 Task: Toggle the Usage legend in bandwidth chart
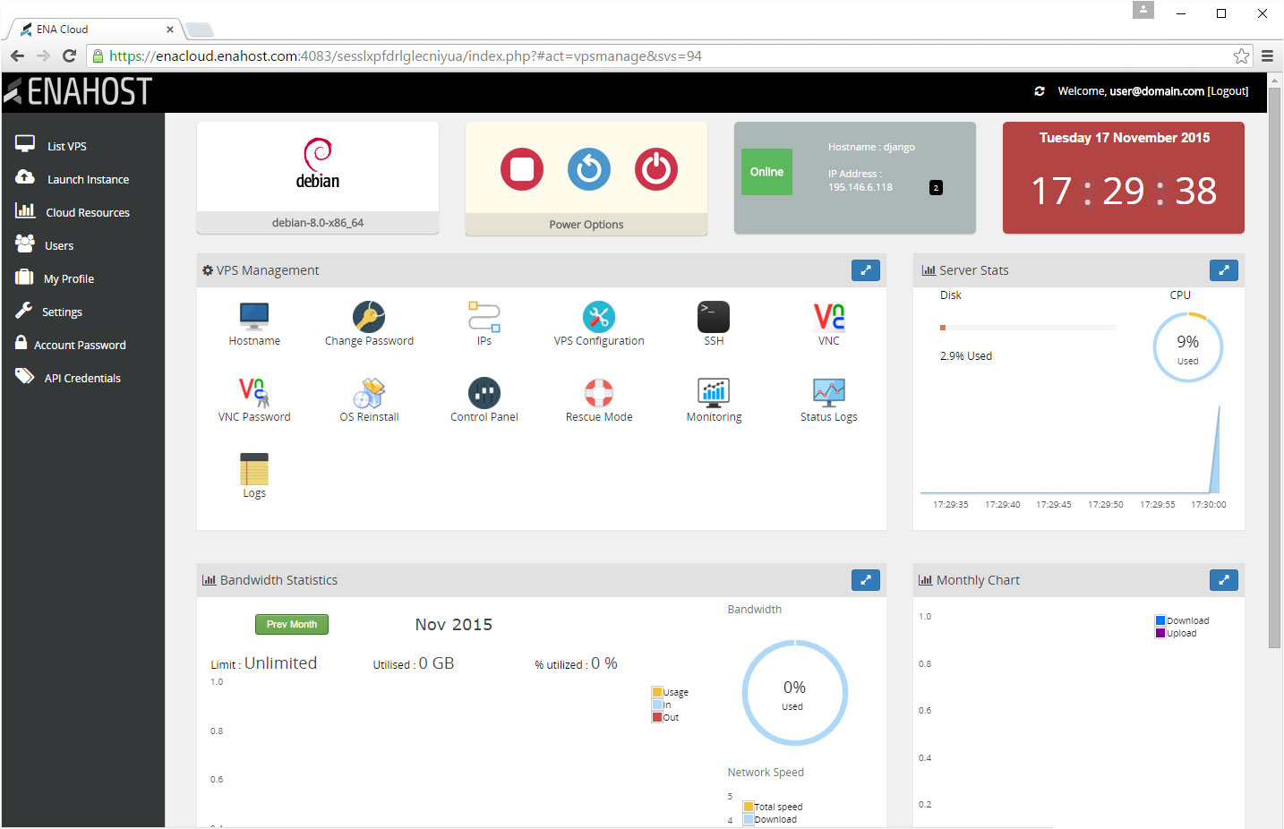(671, 692)
